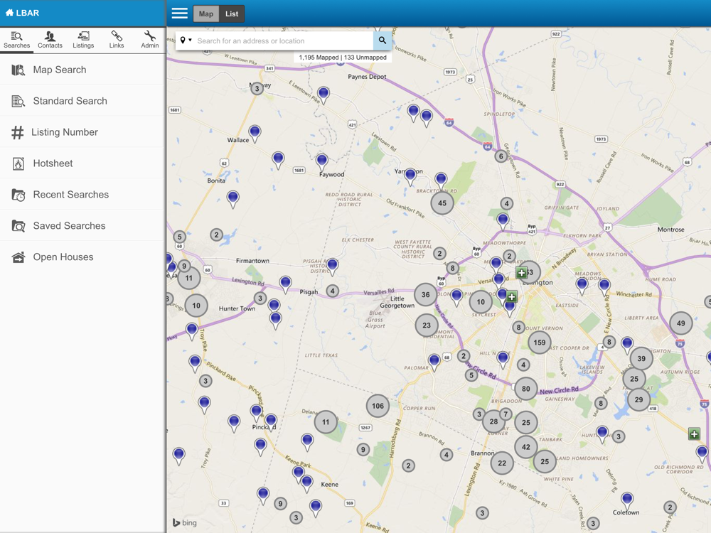
Task: Open the Admin wrench tab
Action: (x=149, y=40)
